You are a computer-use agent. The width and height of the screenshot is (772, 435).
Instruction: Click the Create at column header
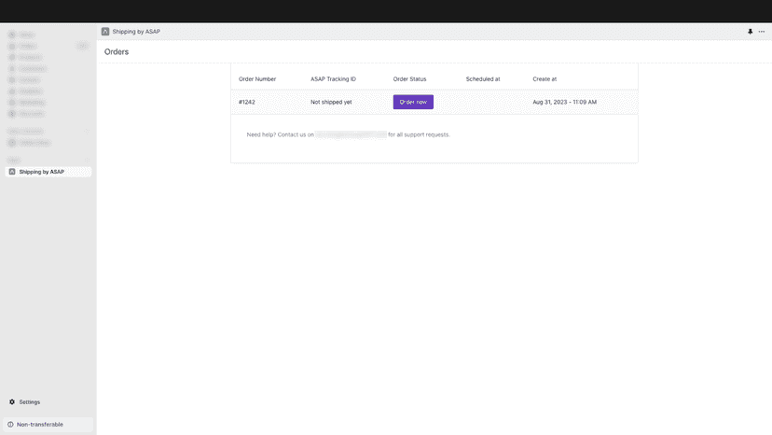(x=545, y=79)
